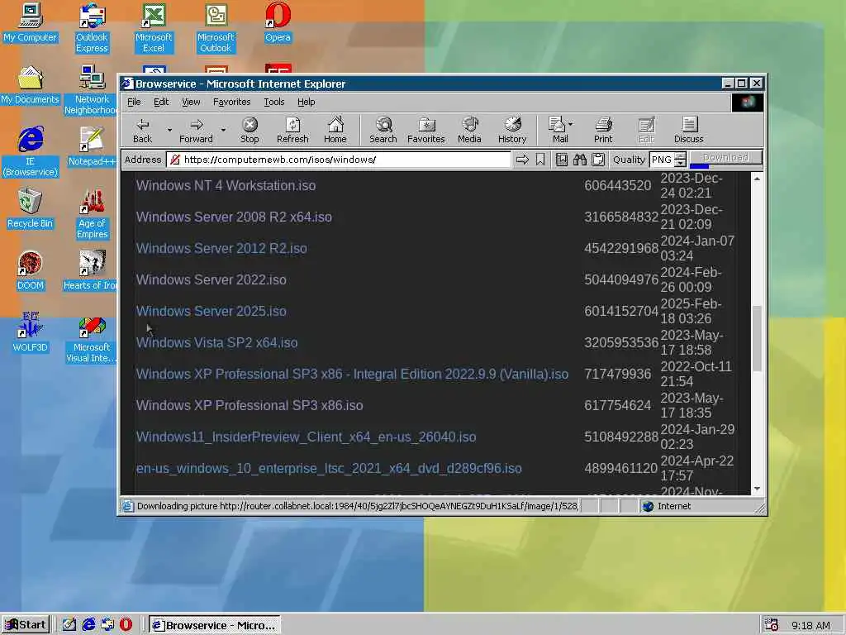Click the bookmark ribbon icon
This screenshot has height=635, width=846.
click(540, 160)
